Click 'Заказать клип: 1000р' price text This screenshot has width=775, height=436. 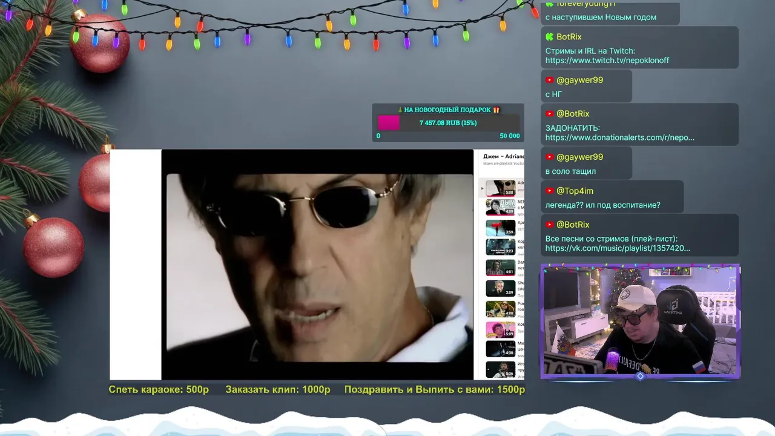click(278, 389)
